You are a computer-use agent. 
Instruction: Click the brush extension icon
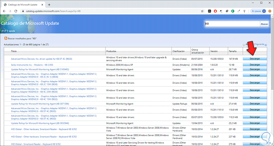point(239,11)
